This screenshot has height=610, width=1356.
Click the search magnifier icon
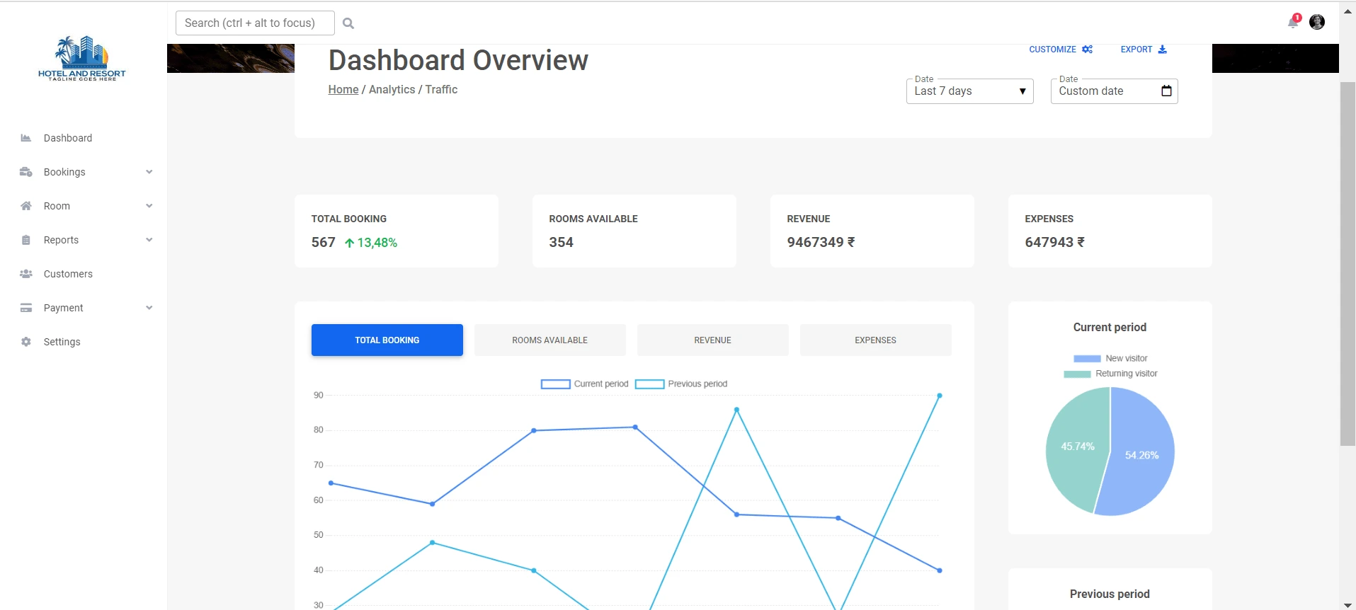point(348,23)
